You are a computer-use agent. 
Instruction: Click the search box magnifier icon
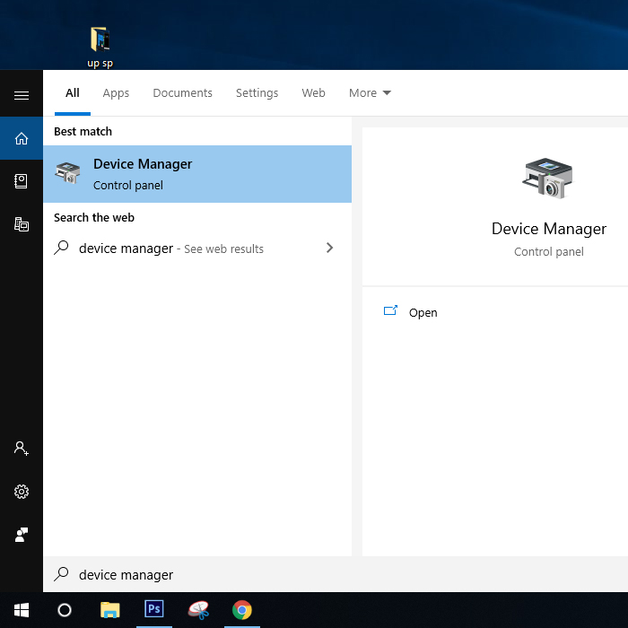(61, 574)
